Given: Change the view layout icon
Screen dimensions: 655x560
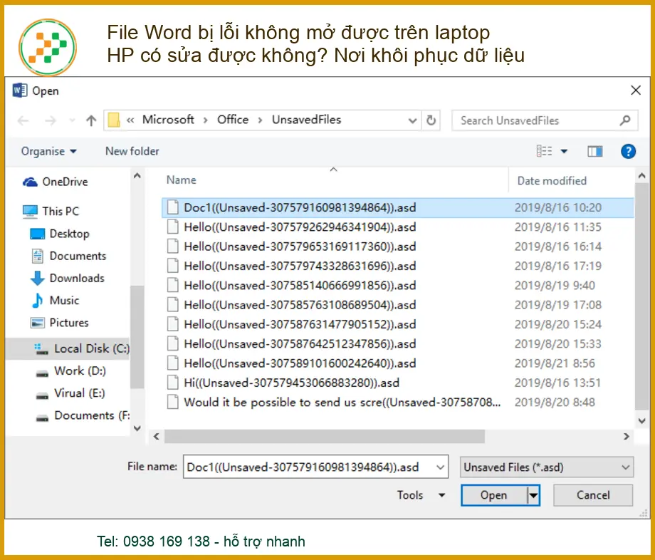Looking at the screenshot, I should [x=545, y=151].
